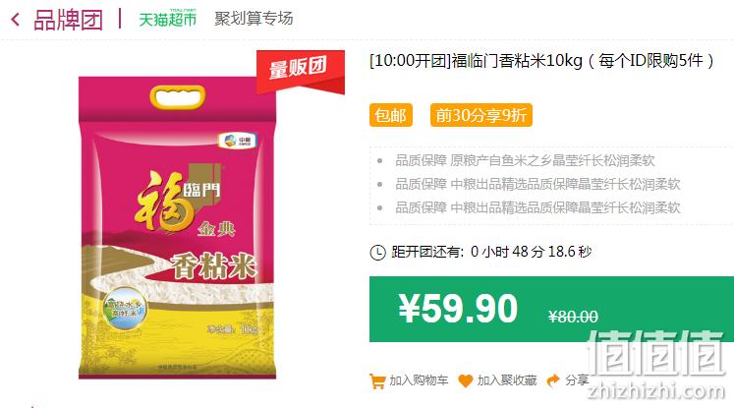Click the share arrow 分享 icon
Viewport: 734px width, 408px height.
[x=553, y=380]
